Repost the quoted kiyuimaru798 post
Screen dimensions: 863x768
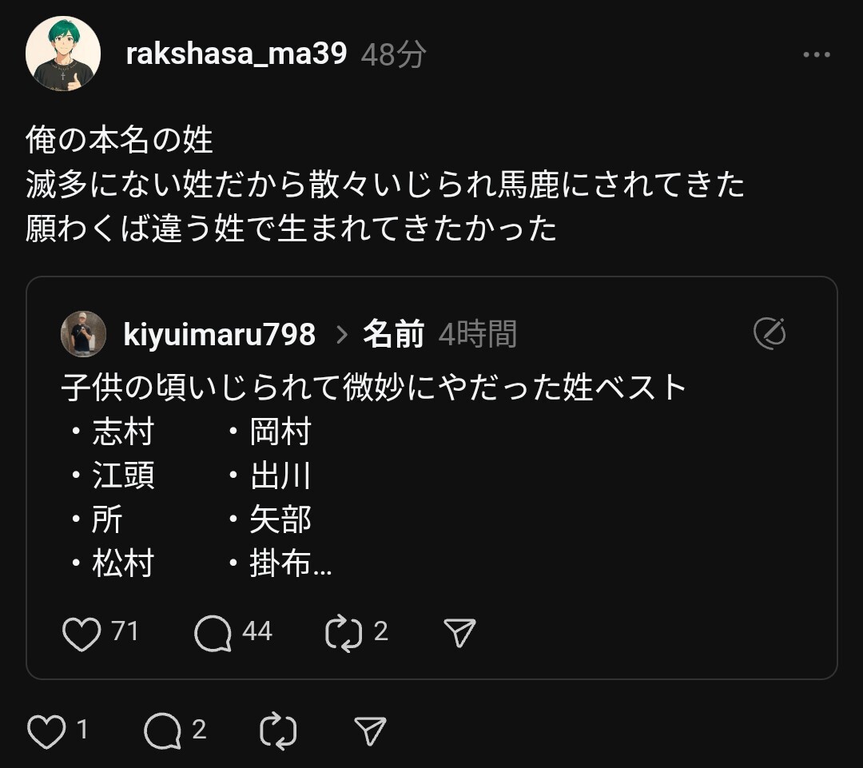pos(344,633)
